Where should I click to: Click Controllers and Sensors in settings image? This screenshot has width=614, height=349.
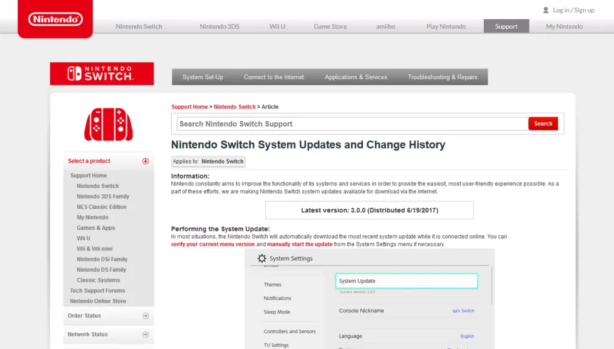pyautogui.click(x=290, y=332)
